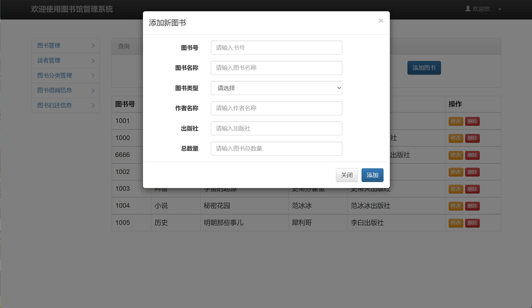Viewport: 532px width, 308px height.
Task: Click 修改 for book 6666
Action: point(456,155)
